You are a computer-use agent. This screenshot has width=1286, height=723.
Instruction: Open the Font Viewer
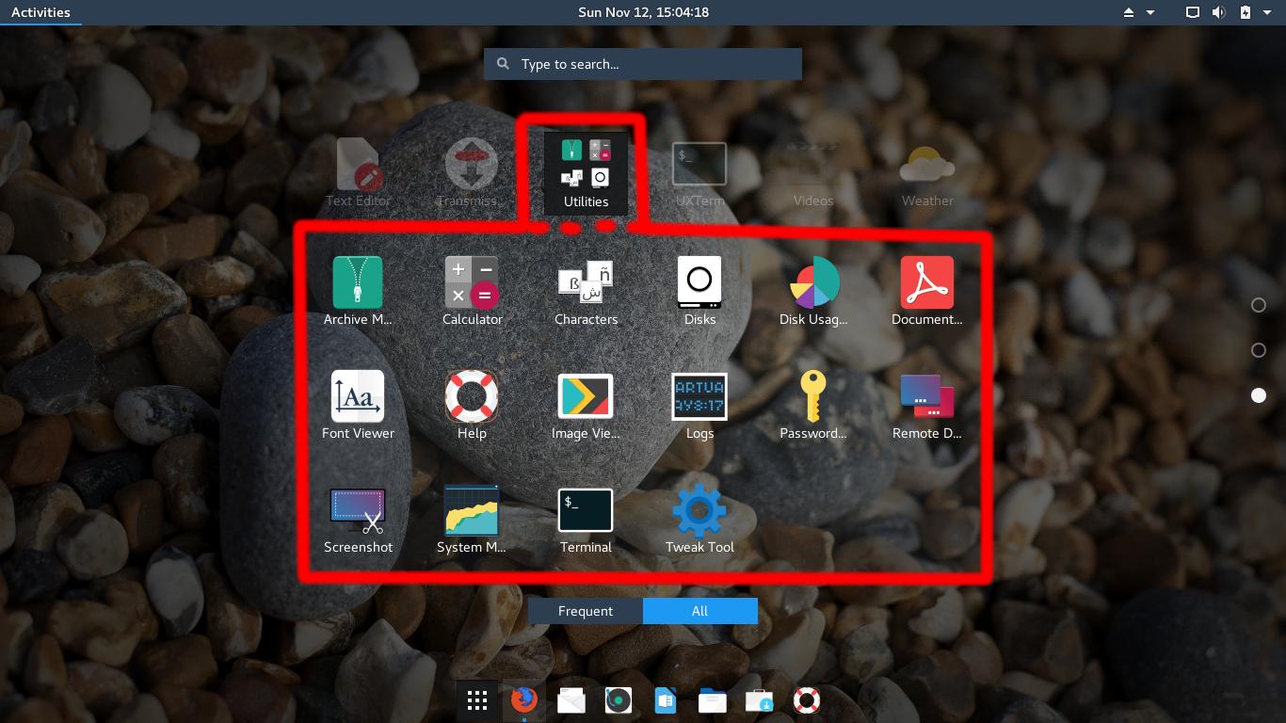(x=358, y=395)
